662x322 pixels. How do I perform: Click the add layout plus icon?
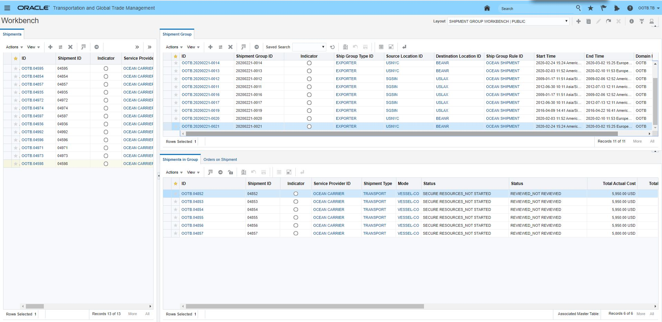(x=578, y=21)
